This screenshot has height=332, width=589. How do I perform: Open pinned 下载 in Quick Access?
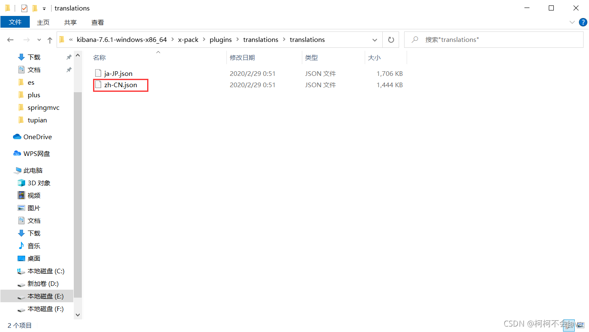coord(34,57)
